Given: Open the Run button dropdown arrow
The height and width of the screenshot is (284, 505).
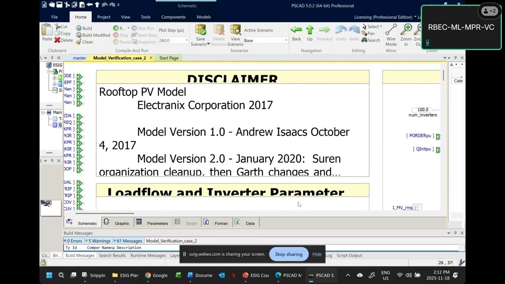Looking at the screenshot, I should coord(128,28).
